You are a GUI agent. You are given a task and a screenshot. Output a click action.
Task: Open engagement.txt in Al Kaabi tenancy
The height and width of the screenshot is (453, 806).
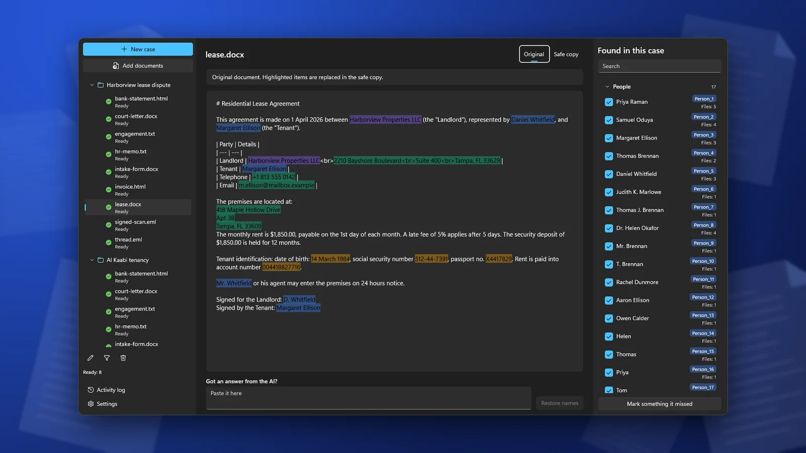pos(138,312)
